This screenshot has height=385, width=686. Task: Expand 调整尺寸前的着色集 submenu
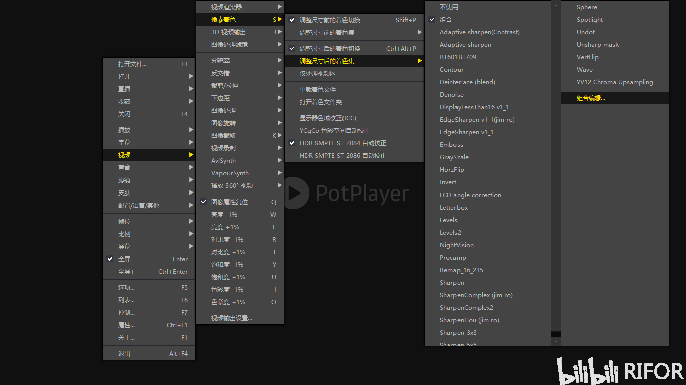pyautogui.click(x=354, y=33)
